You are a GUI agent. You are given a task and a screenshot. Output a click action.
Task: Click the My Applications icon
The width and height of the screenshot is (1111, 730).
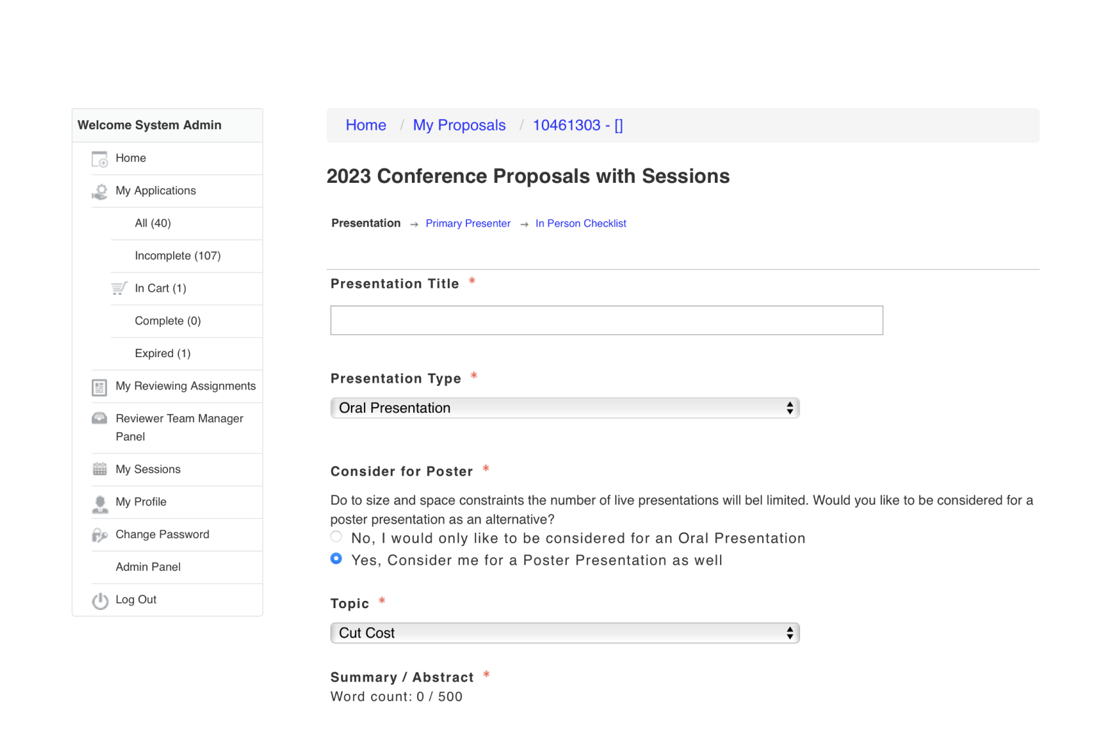tap(100, 191)
